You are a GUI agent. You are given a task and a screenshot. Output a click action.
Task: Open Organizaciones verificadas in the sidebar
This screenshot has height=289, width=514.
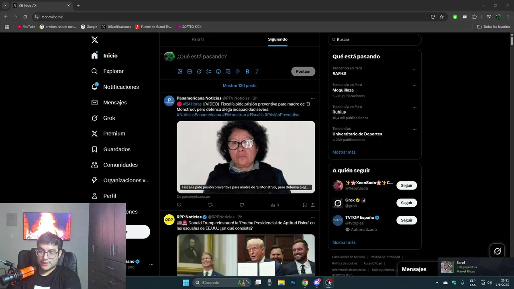[x=120, y=180]
